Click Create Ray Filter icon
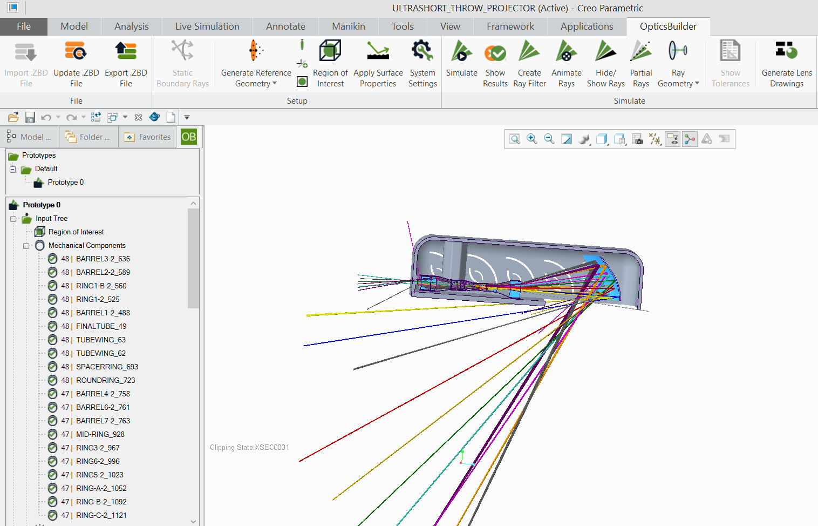The height and width of the screenshot is (526, 818). (529, 51)
